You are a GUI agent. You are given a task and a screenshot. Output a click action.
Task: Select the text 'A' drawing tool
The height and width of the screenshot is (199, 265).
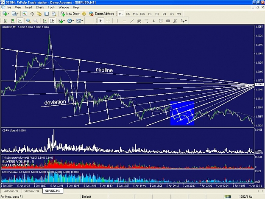point(153,21)
